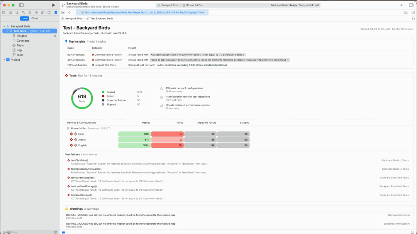
Task: Expand the Project group in sidebar
Action: pyautogui.click(x=4, y=60)
